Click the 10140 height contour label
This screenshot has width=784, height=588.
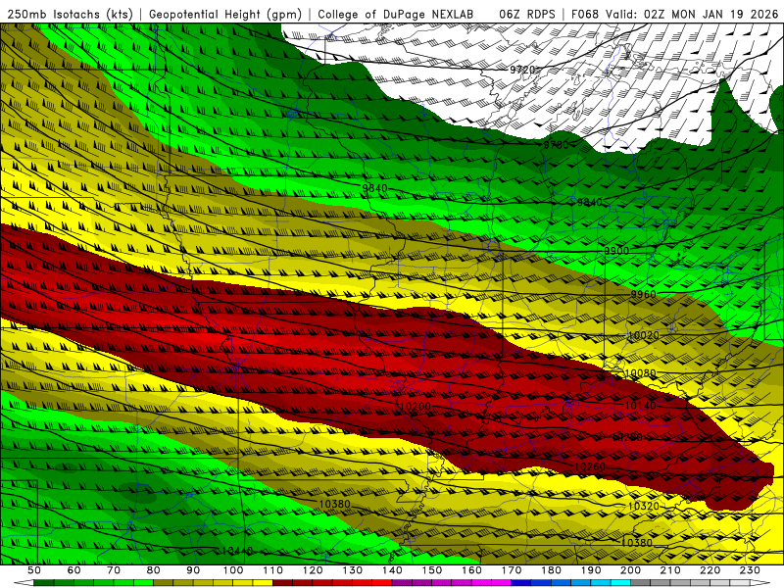(640, 406)
